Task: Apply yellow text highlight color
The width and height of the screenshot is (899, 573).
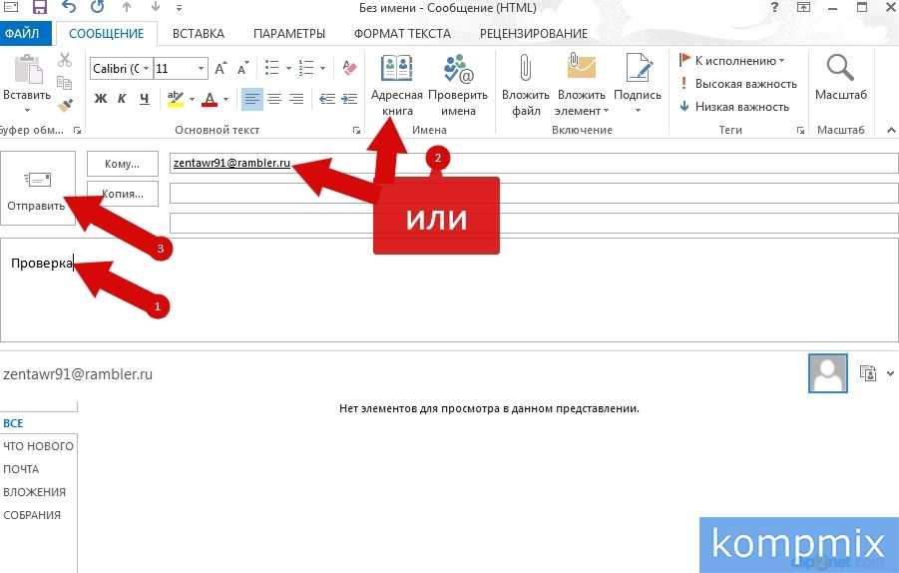Action: tap(176, 99)
